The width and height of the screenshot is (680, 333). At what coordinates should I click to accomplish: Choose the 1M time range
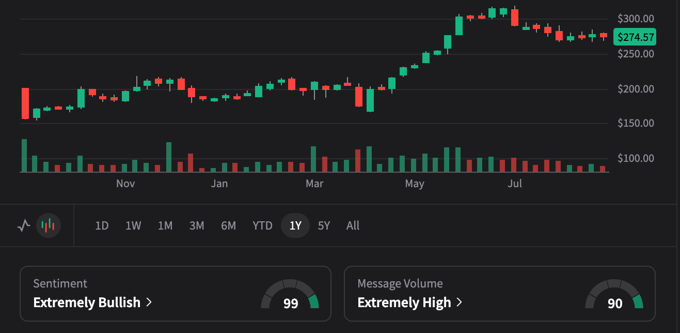point(165,226)
